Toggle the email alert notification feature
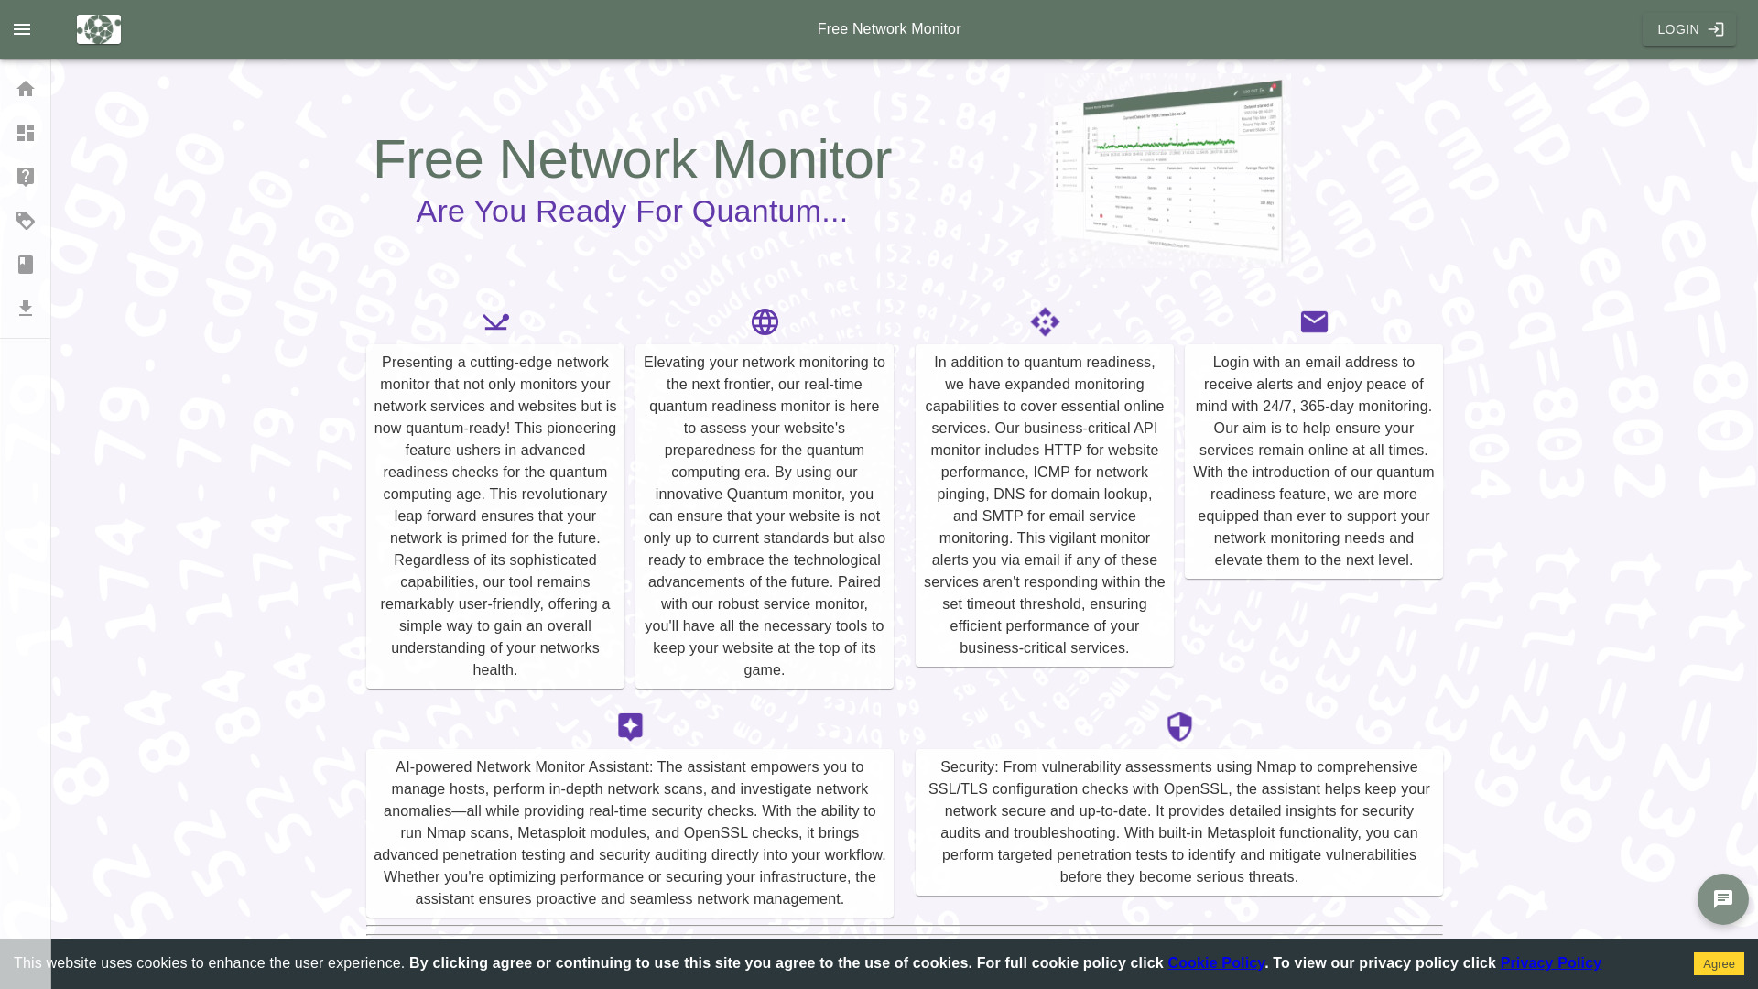Screen dimensions: 1758x989 pos(1314,321)
